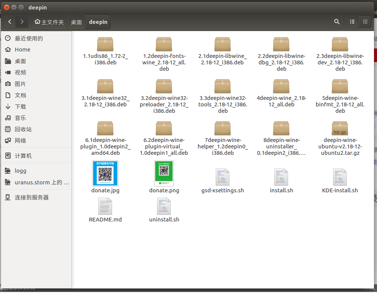Open 桌面 in sidebar
The width and height of the screenshot is (377, 293).
[x=36, y=61]
